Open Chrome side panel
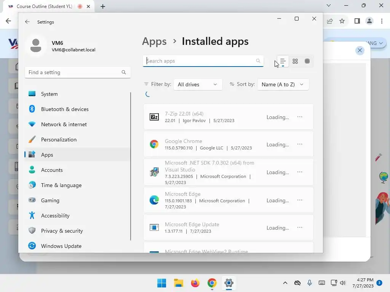Screen dimensions: 390x292 pos(357,21)
